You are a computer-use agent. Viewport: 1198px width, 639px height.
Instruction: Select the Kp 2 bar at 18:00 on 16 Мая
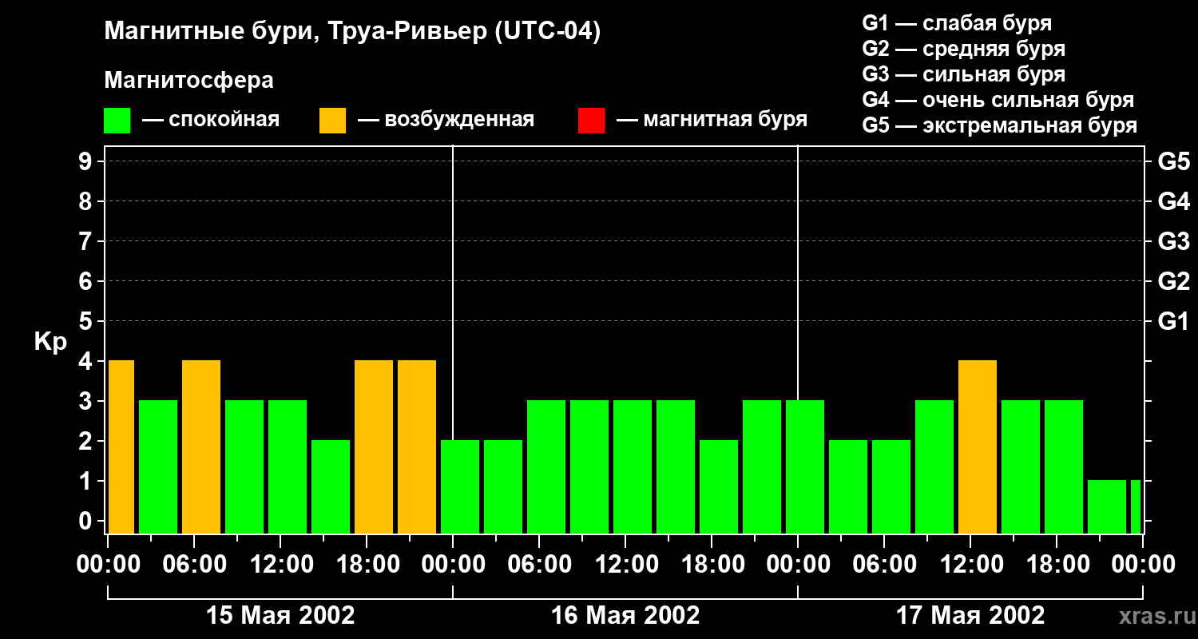click(x=719, y=487)
